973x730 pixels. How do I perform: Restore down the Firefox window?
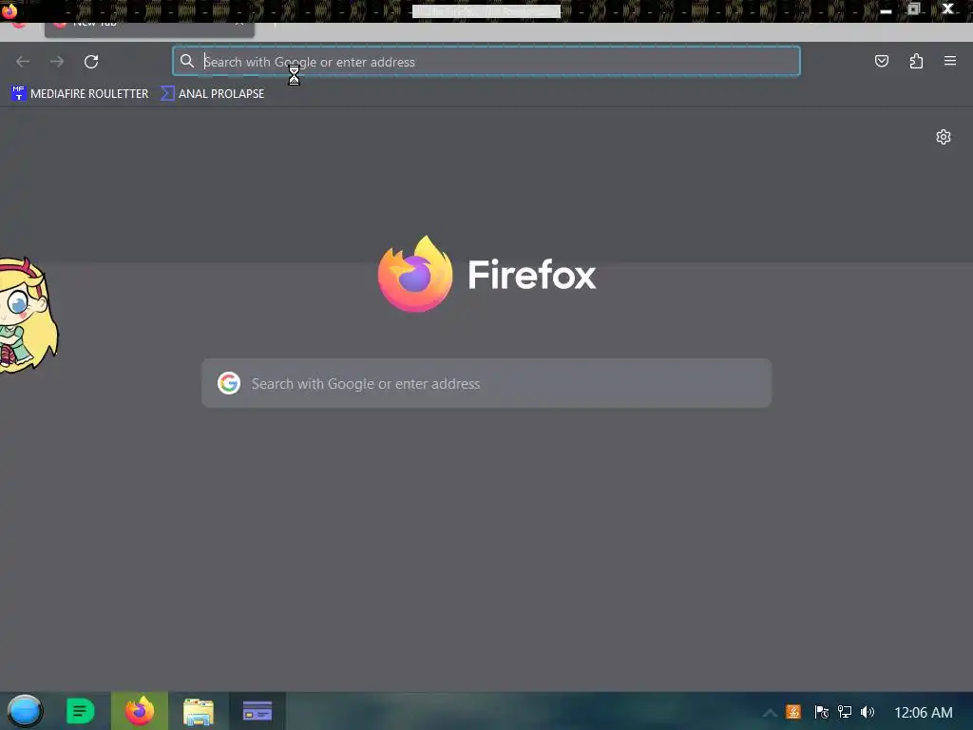tap(913, 10)
